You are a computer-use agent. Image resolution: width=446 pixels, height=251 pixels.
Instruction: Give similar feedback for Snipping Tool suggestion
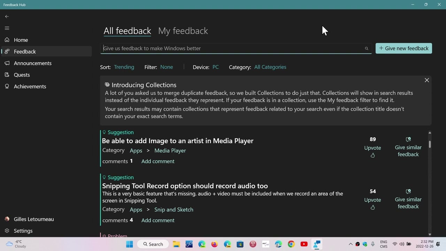pos(408,199)
